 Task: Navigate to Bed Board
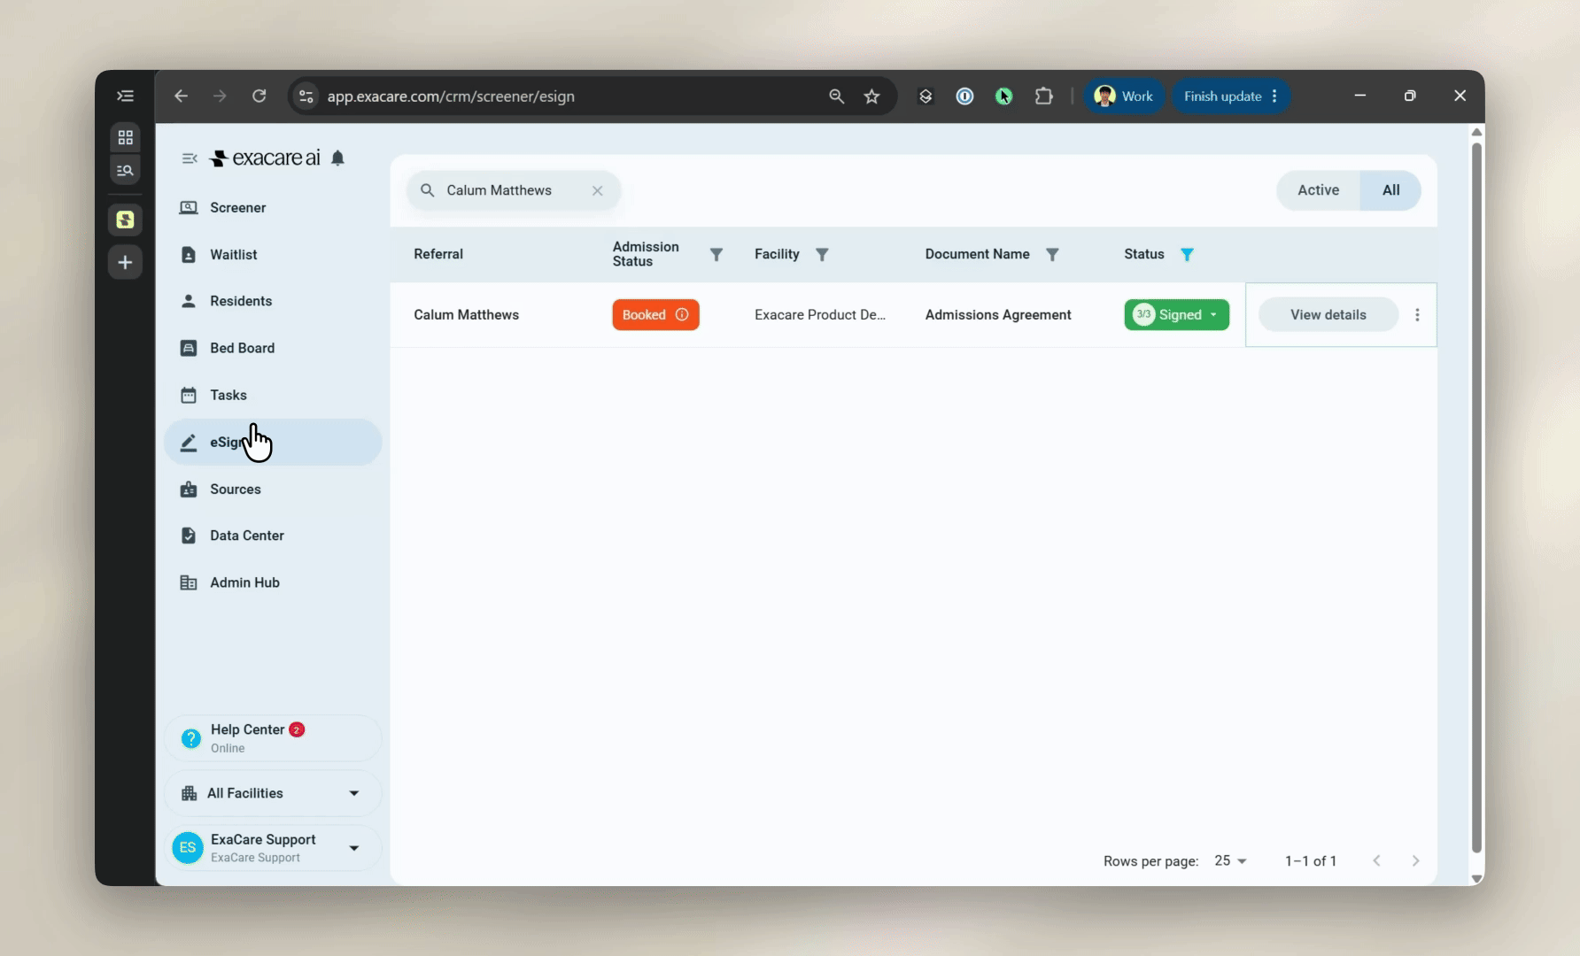coord(273,348)
